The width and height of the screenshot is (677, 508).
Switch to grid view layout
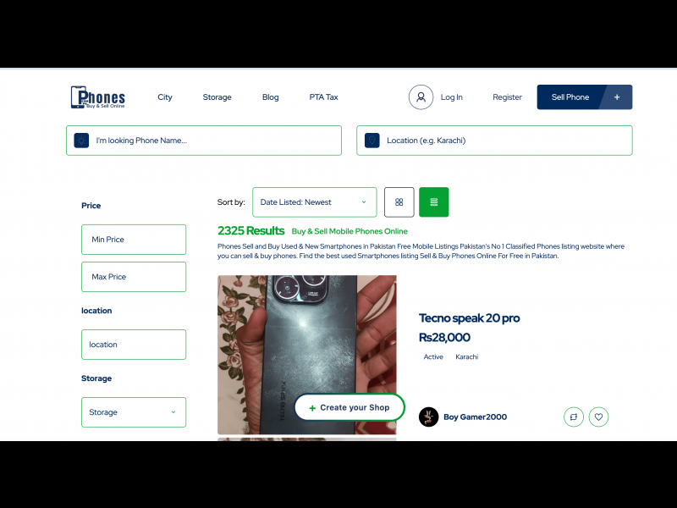[399, 202]
